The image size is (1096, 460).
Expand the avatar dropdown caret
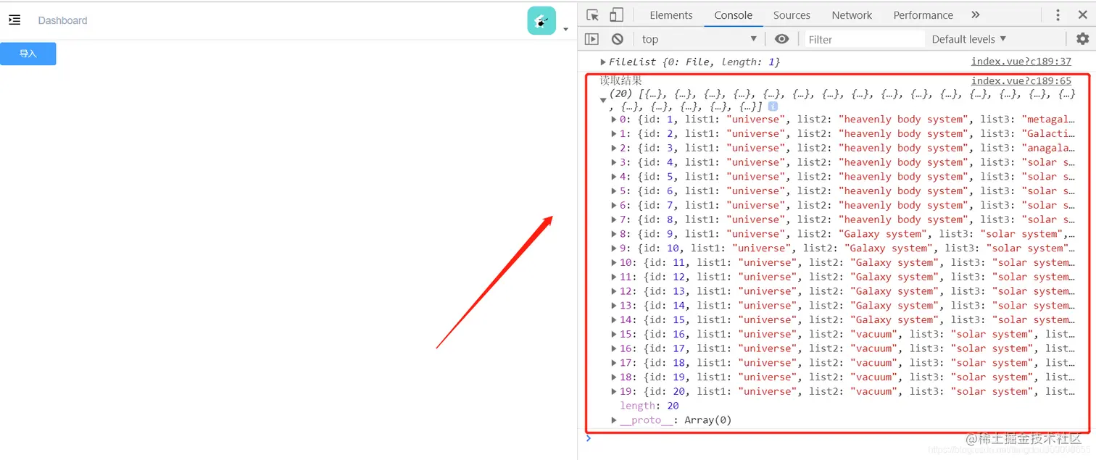[565, 30]
